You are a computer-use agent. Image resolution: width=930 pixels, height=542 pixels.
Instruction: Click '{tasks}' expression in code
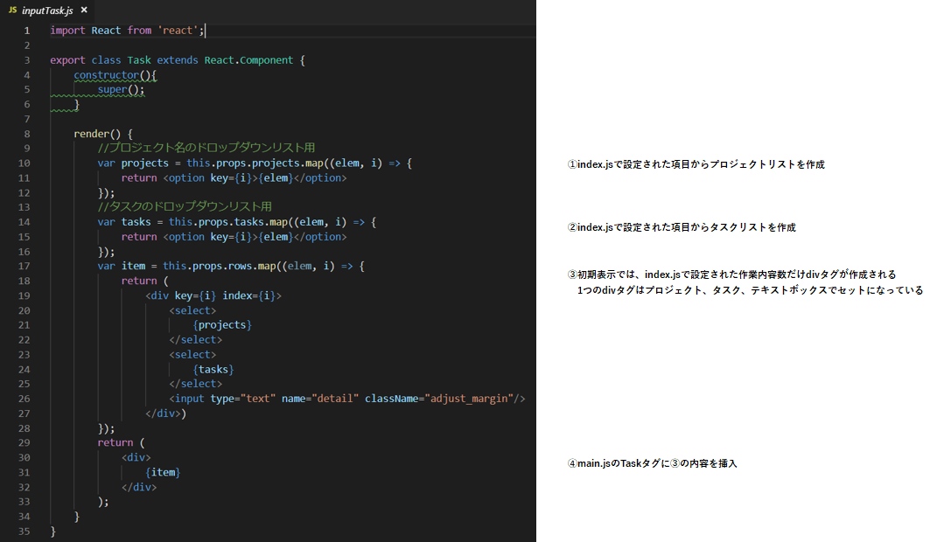[x=213, y=370]
